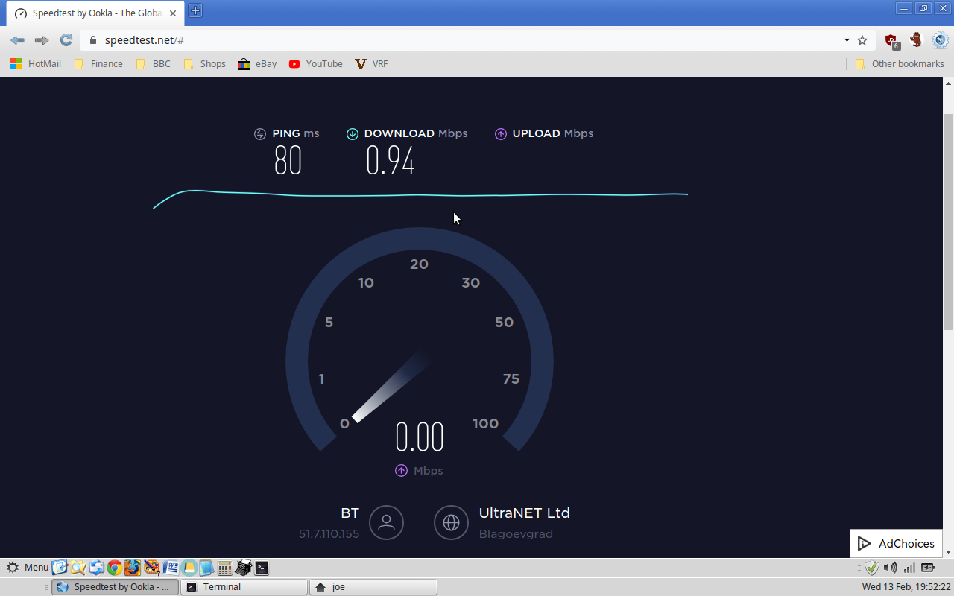The image size is (954, 596).
Task: Open the calculator launcher in panel
Action: click(x=224, y=568)
